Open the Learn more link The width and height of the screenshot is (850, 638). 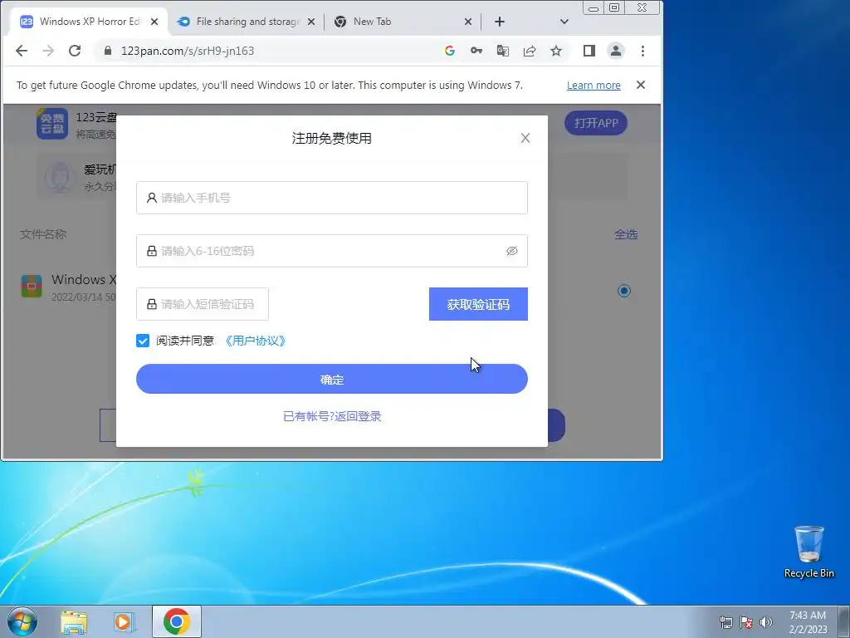point(594,86)
